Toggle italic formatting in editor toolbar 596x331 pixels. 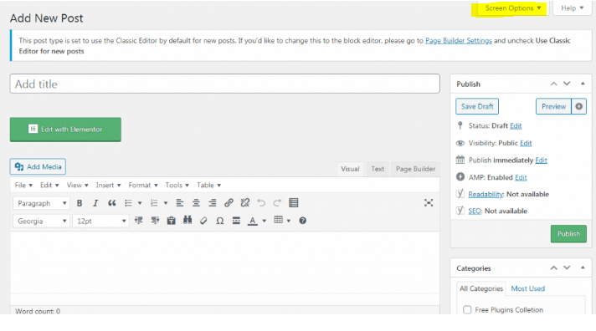[x=95, y=203]
